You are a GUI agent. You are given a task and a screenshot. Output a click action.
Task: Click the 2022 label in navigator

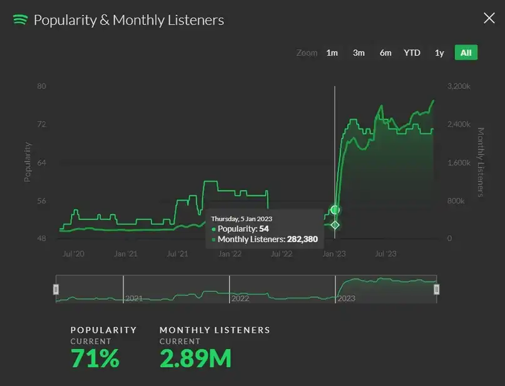(x=240, y=298)
